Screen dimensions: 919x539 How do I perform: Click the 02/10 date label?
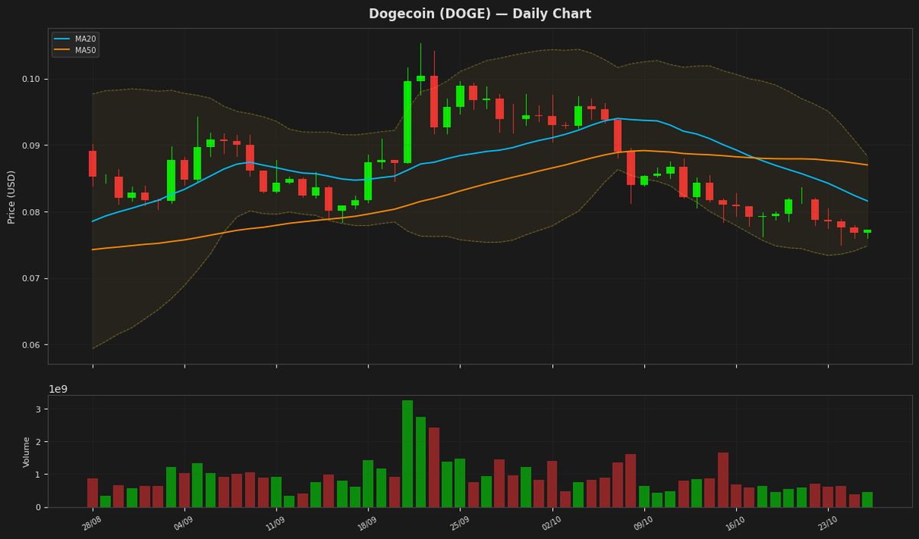pyautogui.click(x=551, y=522)
